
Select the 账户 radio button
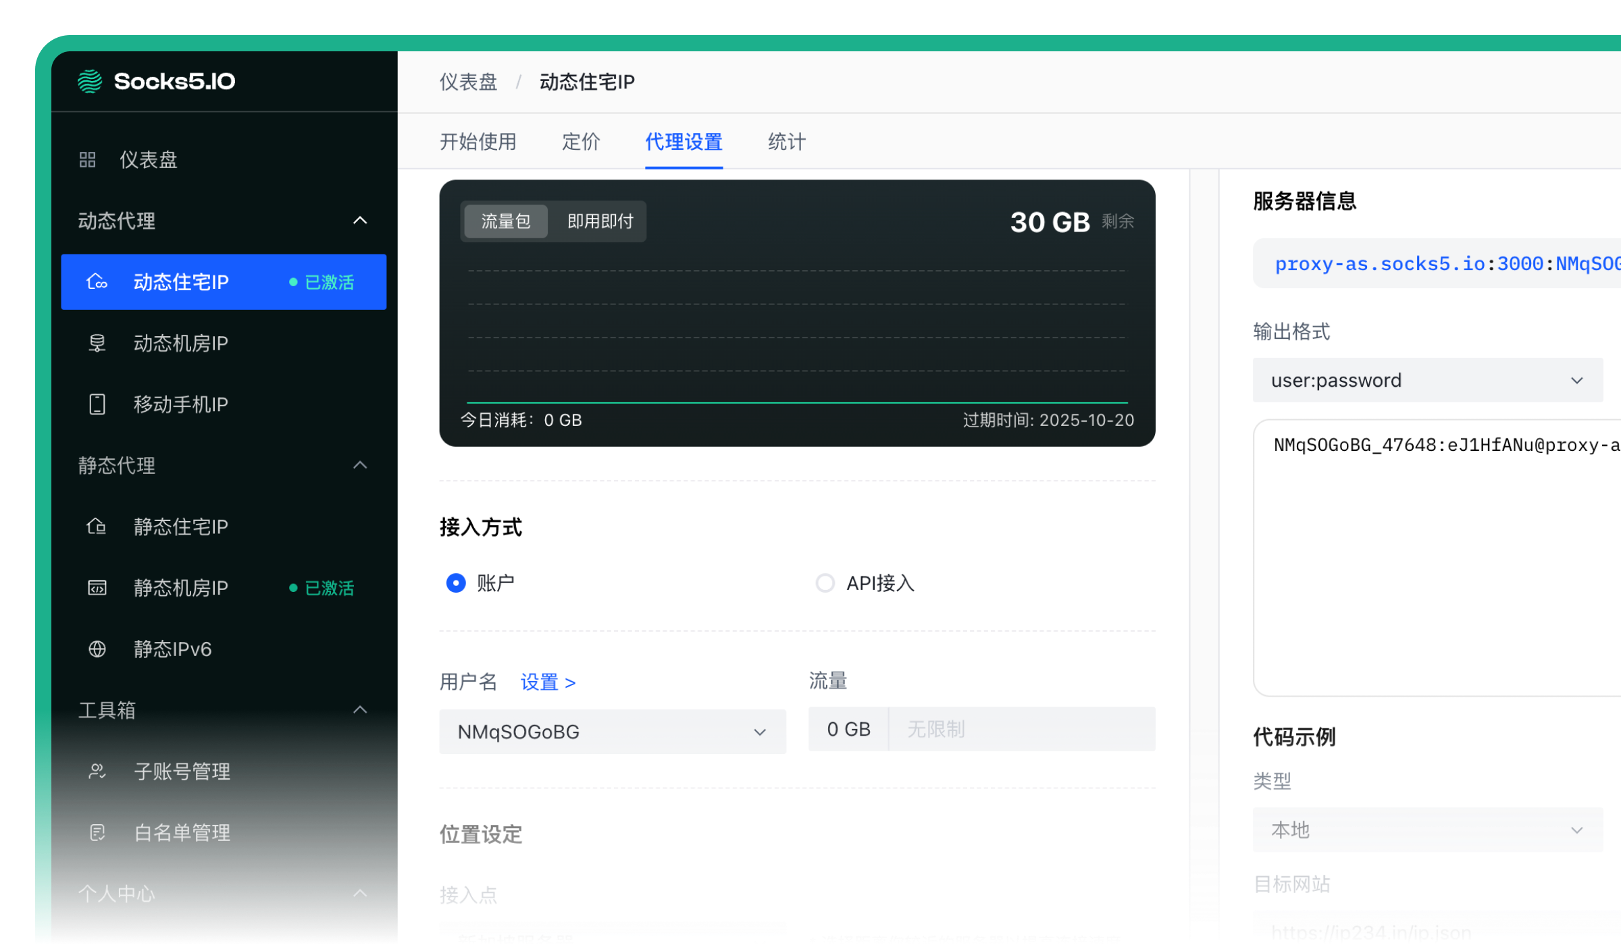tap(456, 583)
